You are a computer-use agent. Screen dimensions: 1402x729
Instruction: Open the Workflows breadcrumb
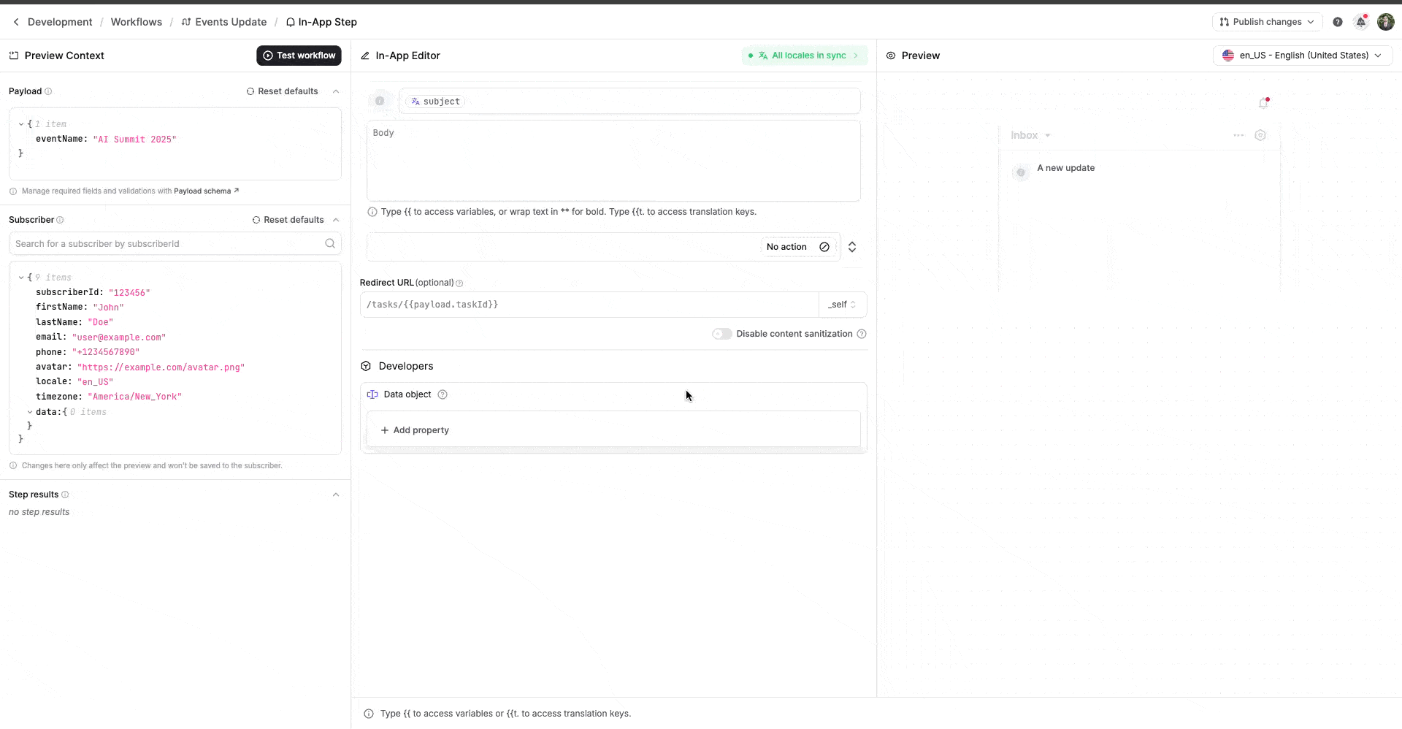(x=136, y=22)
